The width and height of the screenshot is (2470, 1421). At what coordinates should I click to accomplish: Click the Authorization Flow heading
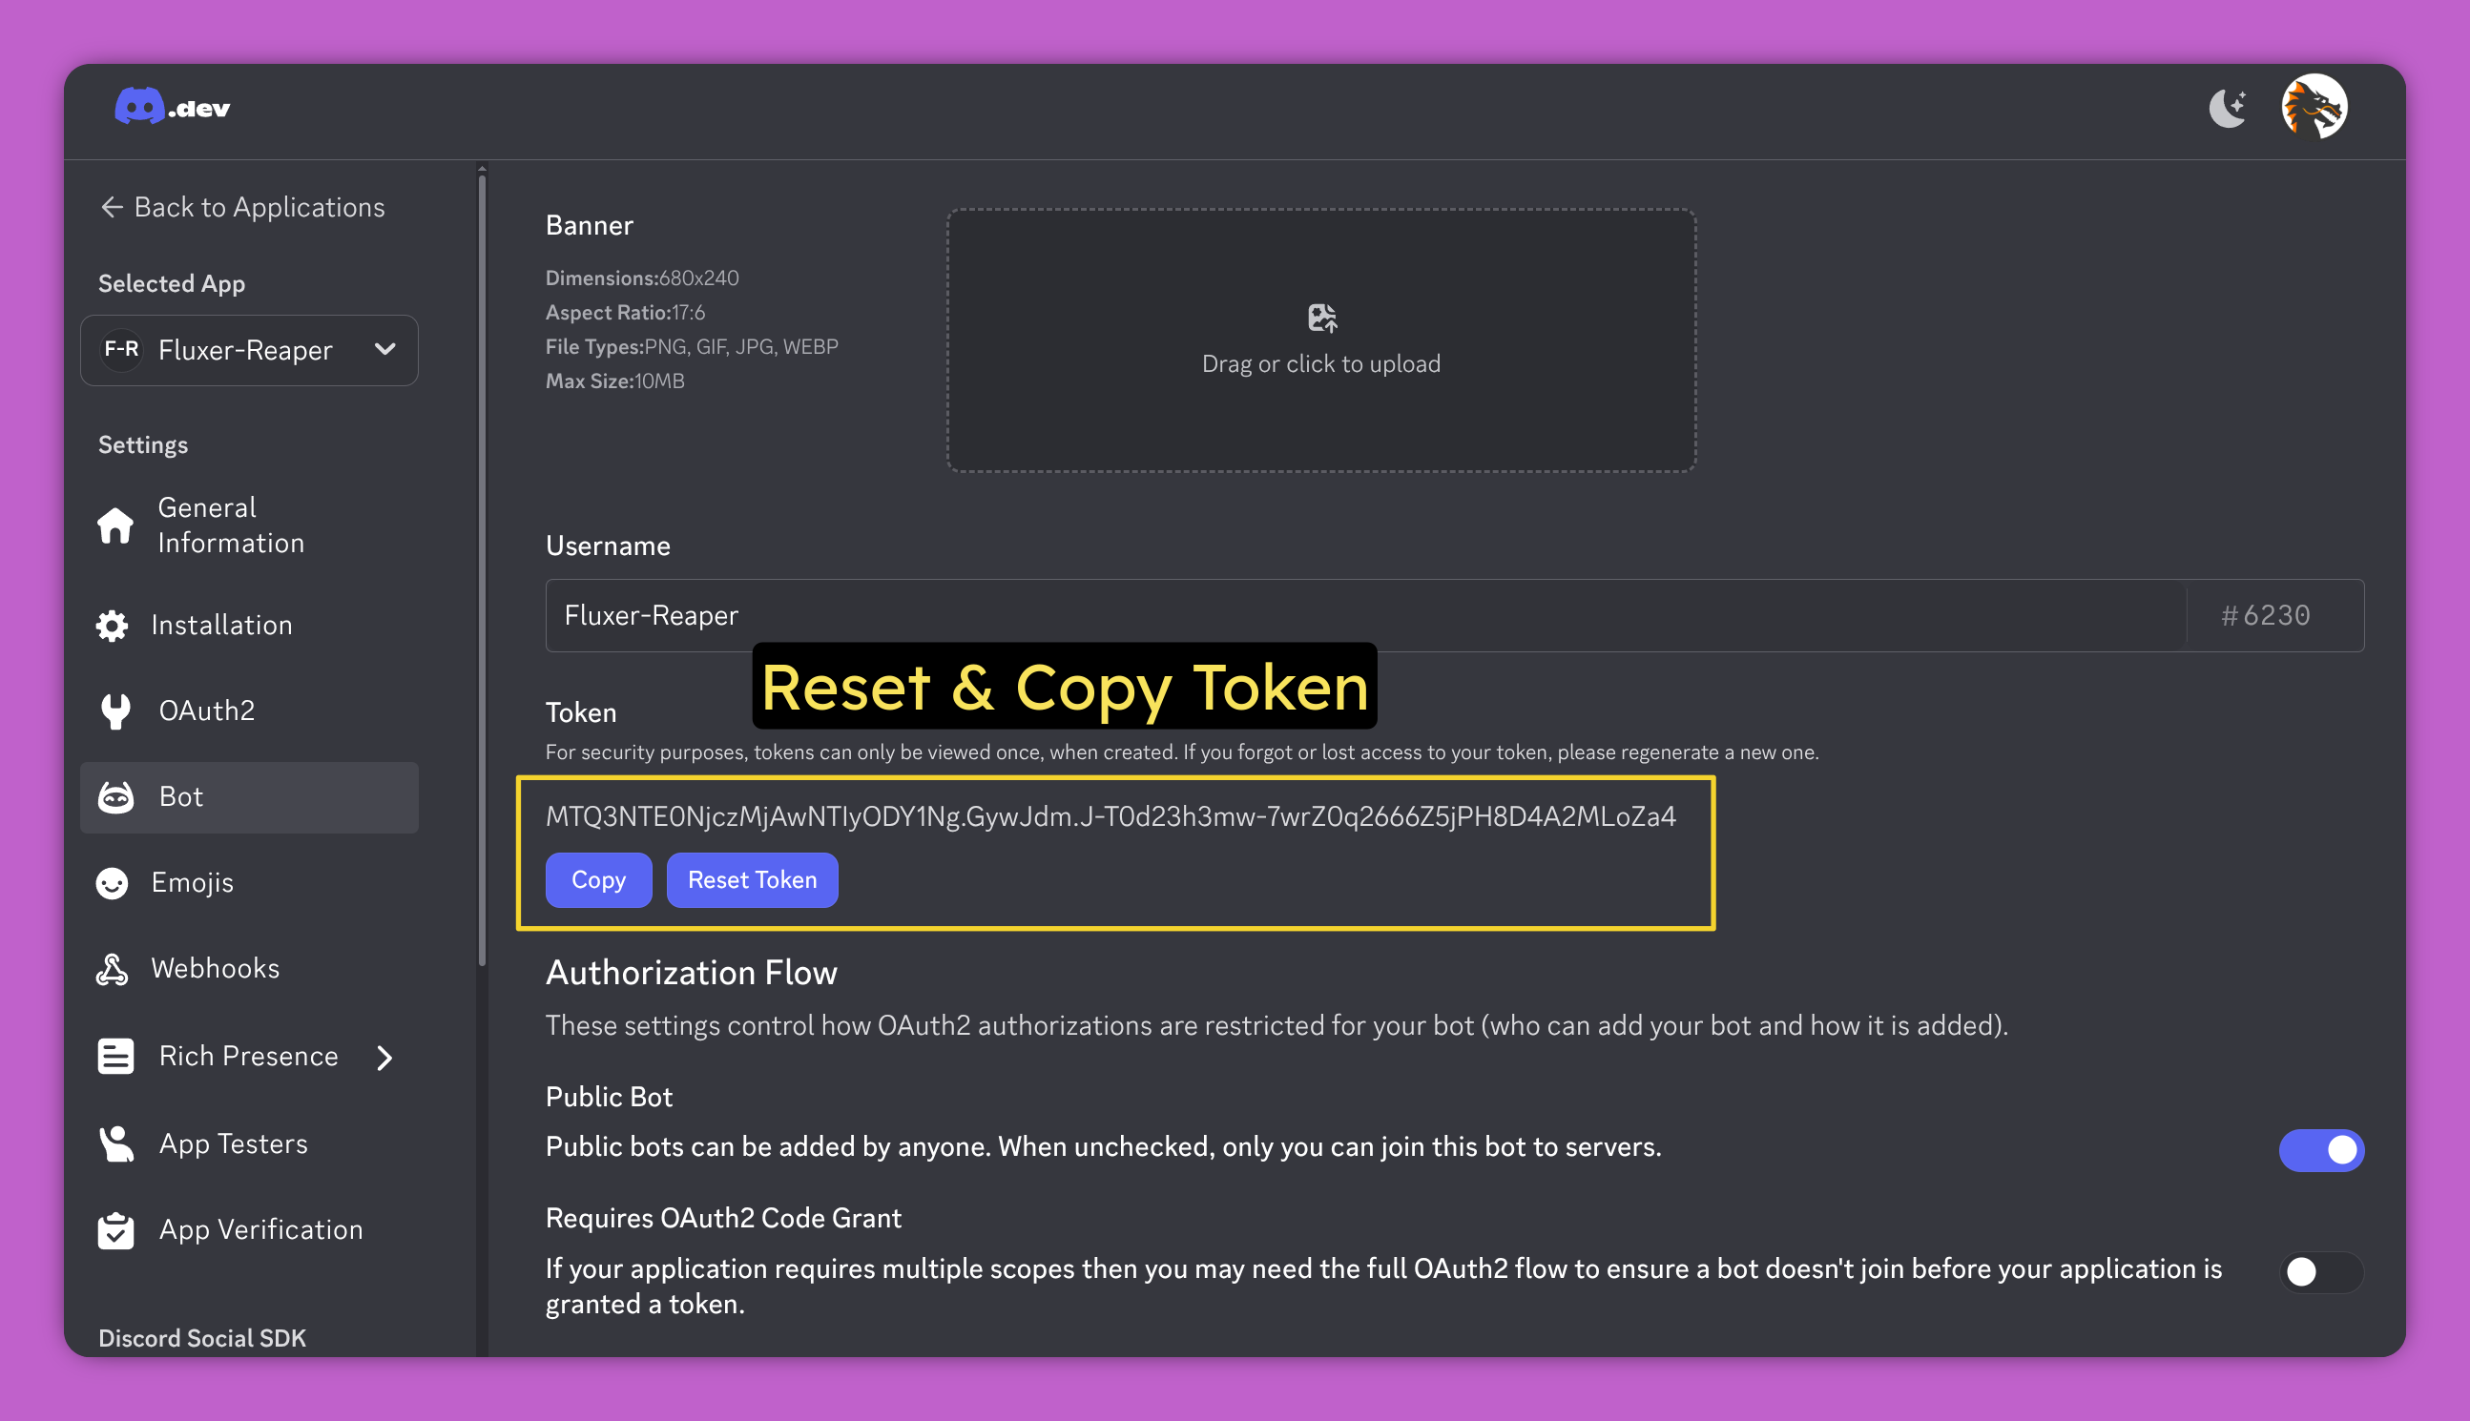[692, 973]
